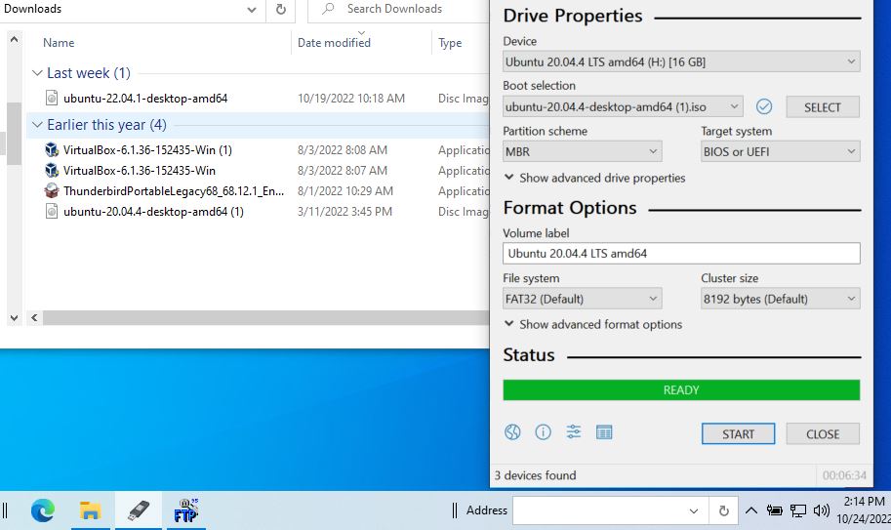Screen dimensions: 891x530
Task: Open Rufus about info icon
Action: [x=543, y=432]
